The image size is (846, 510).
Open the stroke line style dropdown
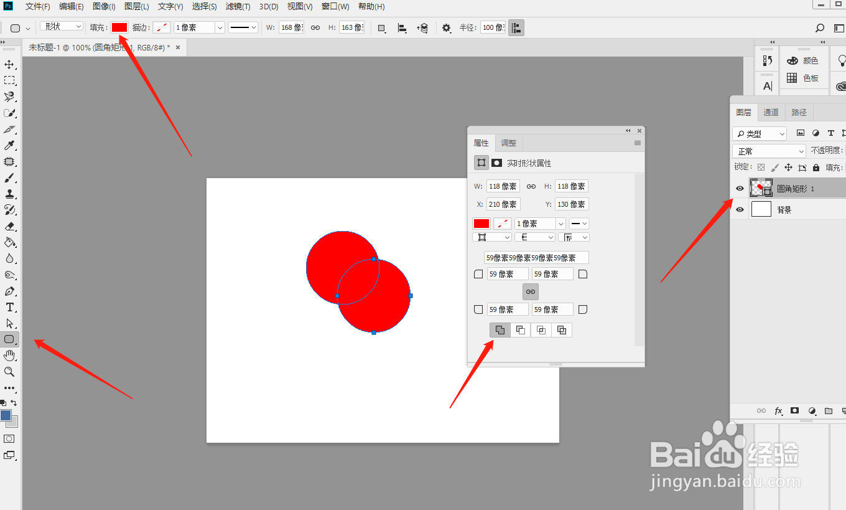(x=243, y=27)
